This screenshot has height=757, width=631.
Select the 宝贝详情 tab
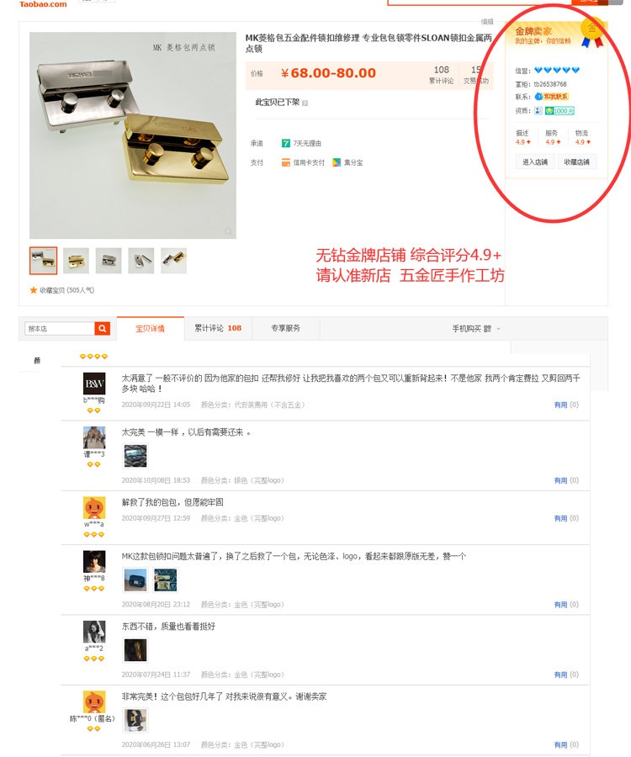(150, 328)
